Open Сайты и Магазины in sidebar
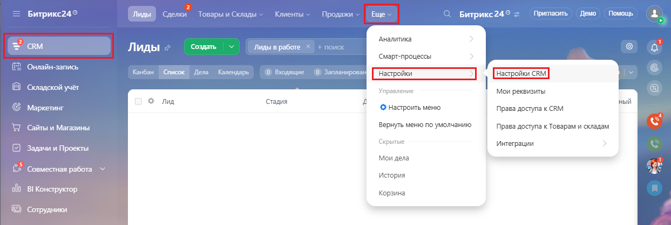Screen dimensions: 671x225 (58, 128)
